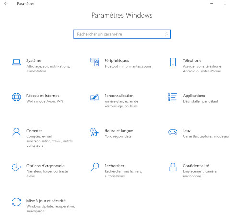Open the Périphériques keyboard and speaker icon
This screenshot has width=236, height=216.
[94, 62]
